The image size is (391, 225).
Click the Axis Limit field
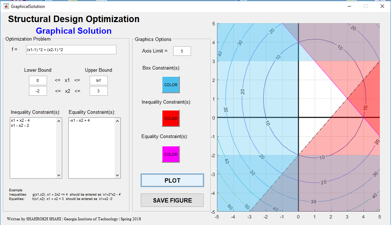pyautogui.click(x=182, y=51)
